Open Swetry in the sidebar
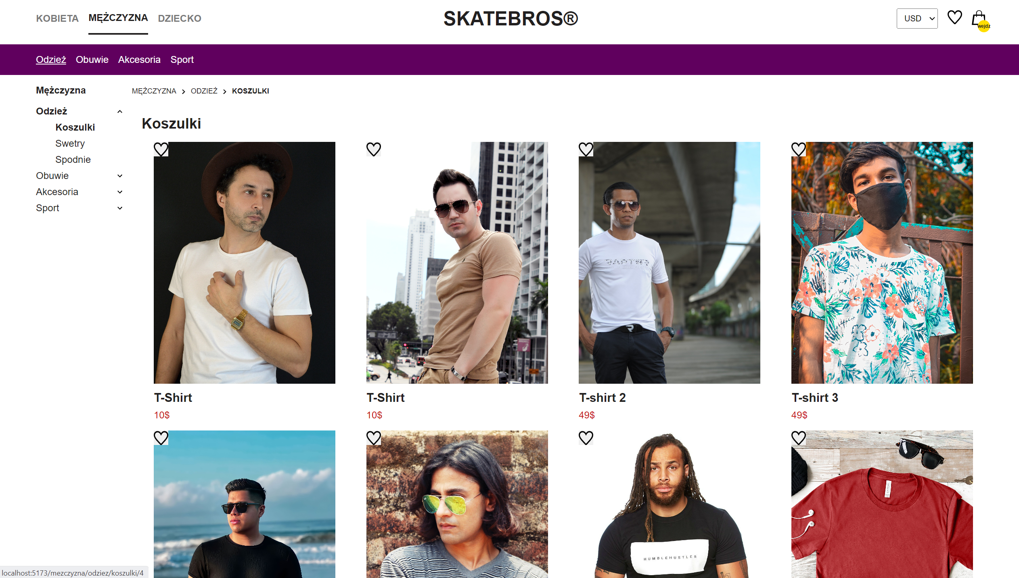 pyautogui.click(x=70, y=143)
